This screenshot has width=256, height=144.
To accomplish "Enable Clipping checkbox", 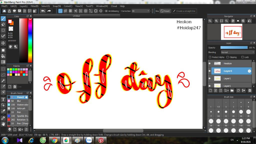I will coord(227,57).
